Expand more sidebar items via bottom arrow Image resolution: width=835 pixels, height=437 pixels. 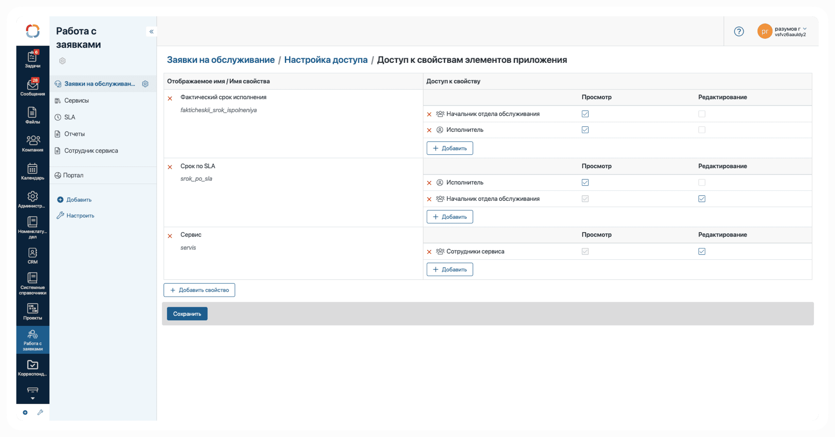click(x=32, y=398)
